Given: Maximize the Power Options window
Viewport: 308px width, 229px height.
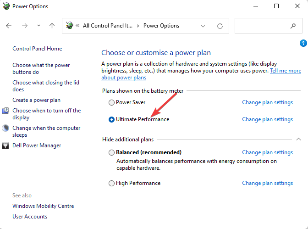Looking at the screenshot, I should tap(276, 6).
